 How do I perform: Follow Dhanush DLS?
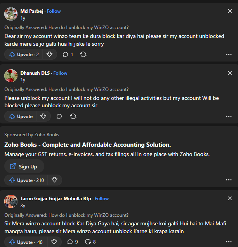60,73
